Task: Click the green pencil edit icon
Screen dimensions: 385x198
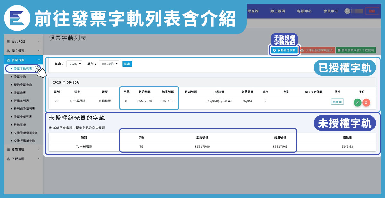Action: pyautogui.click(x=357, y=102)
